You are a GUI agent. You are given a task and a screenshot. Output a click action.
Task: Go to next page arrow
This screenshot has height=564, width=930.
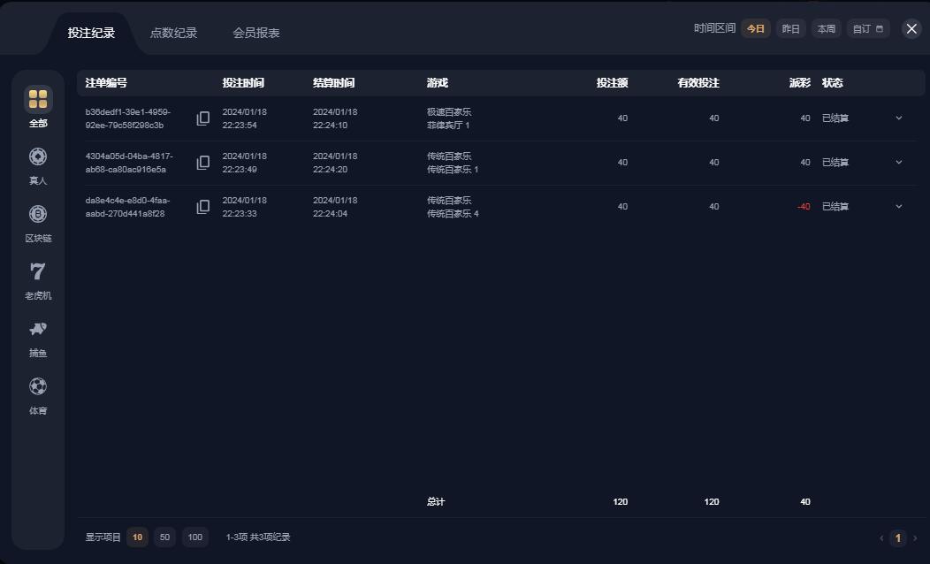[915, 537]
